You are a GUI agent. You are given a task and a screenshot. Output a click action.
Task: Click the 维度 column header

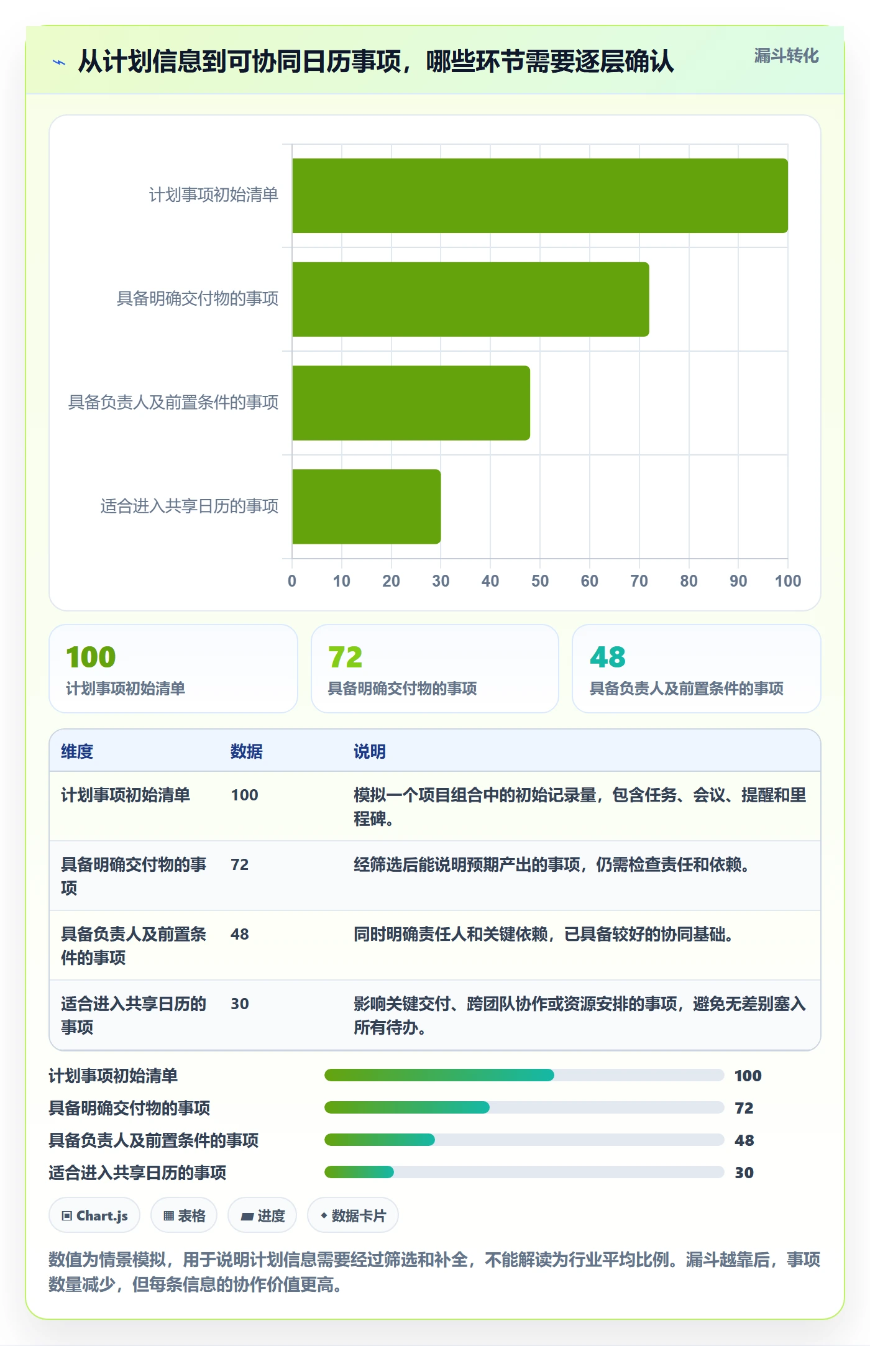click(77, 751)
